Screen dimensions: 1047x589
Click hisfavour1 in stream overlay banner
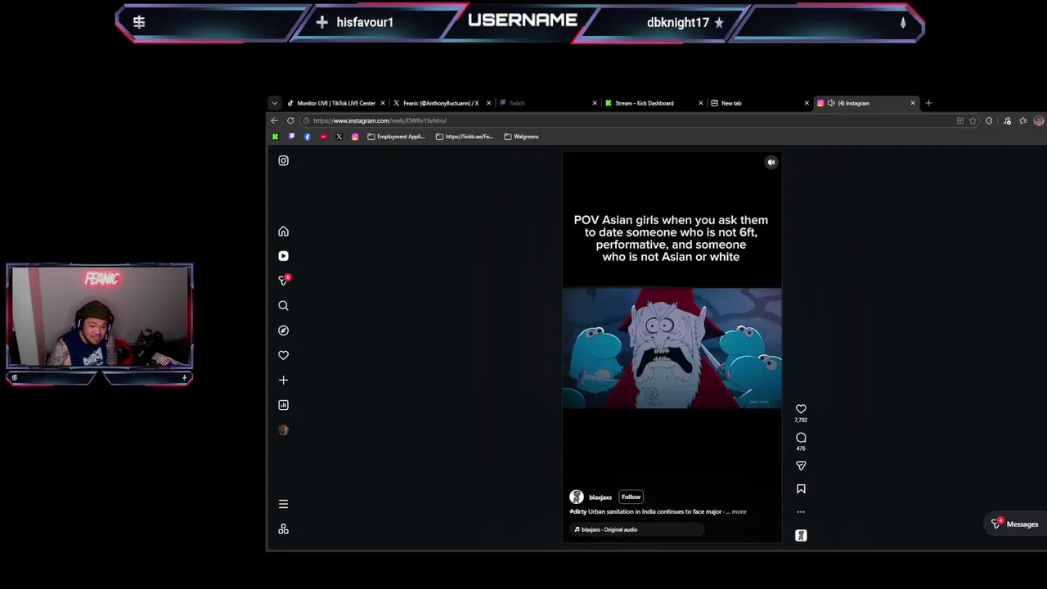pyautogui.click(x=365, y=22)
